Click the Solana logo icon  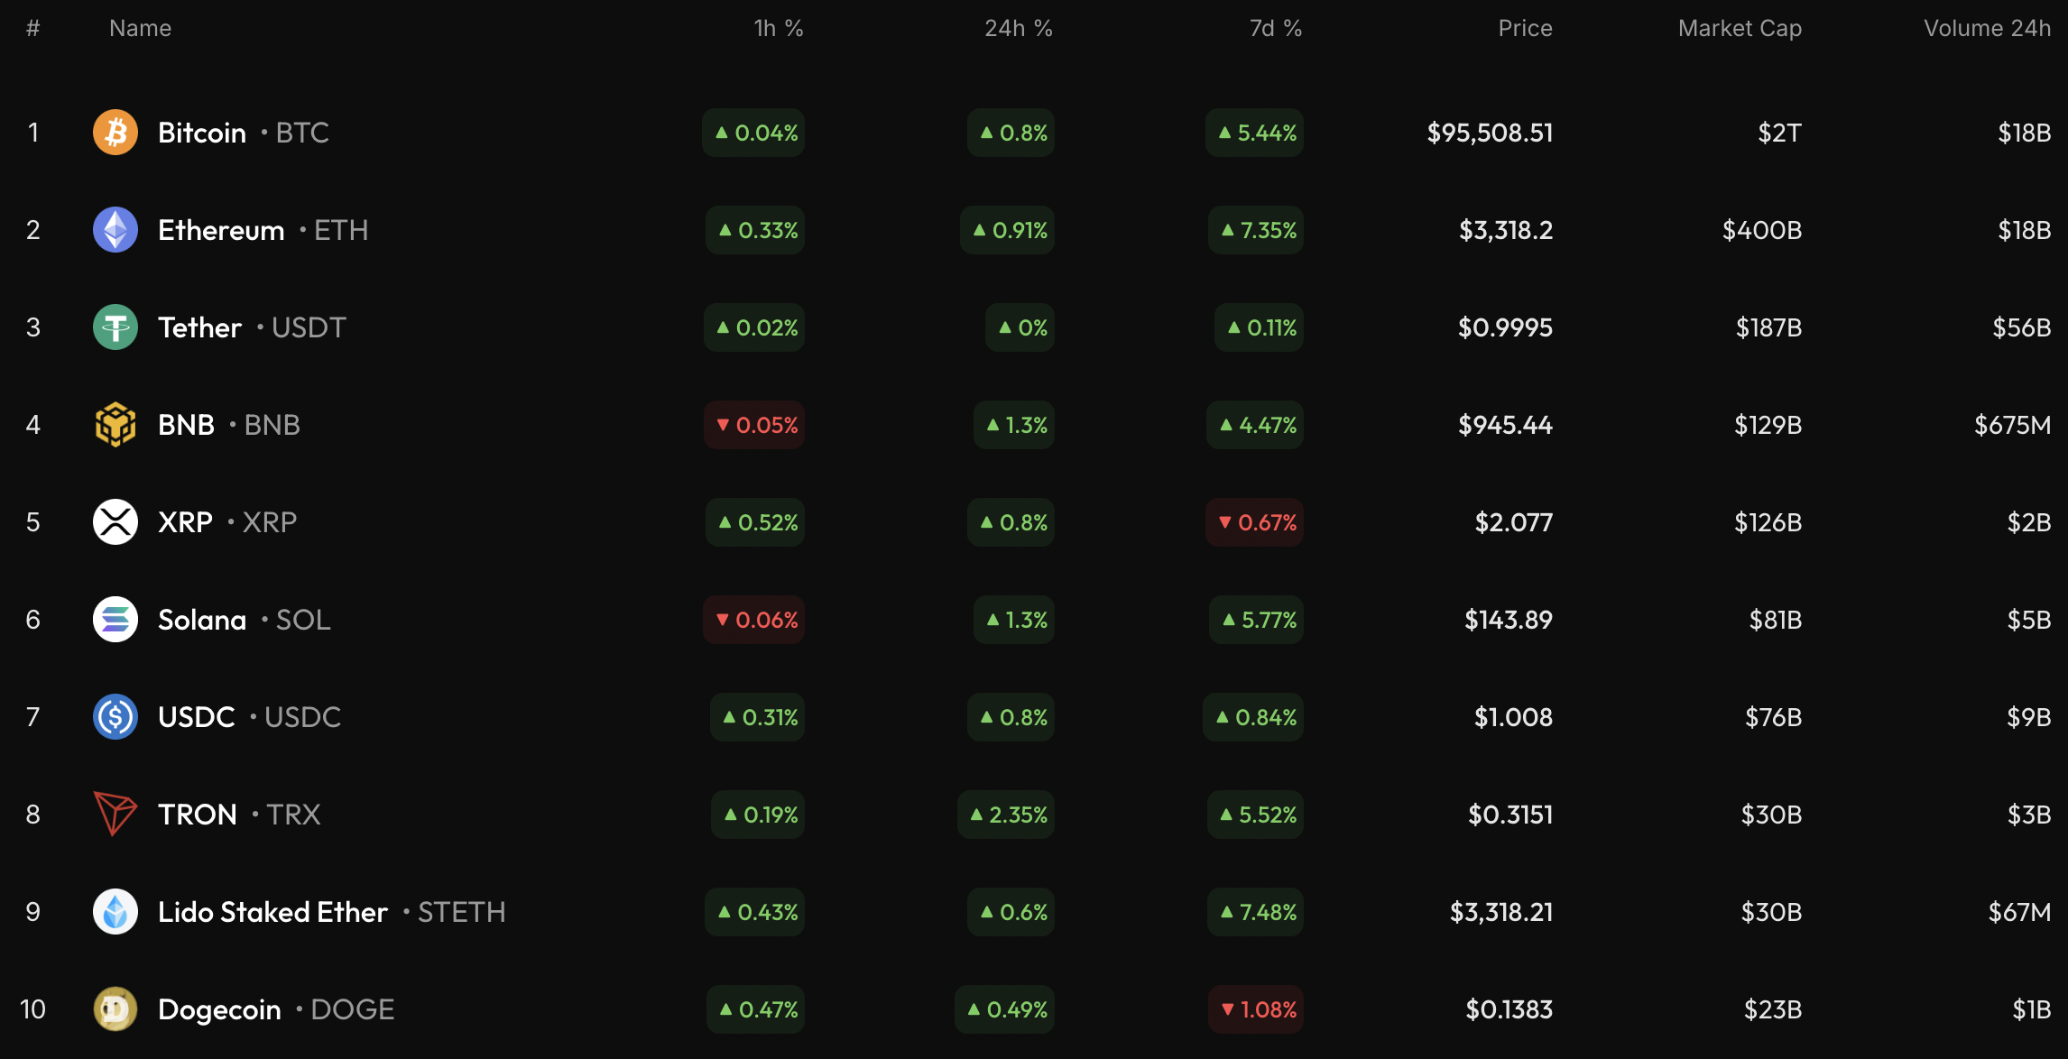pyautogui.click(x=115, y=620)
